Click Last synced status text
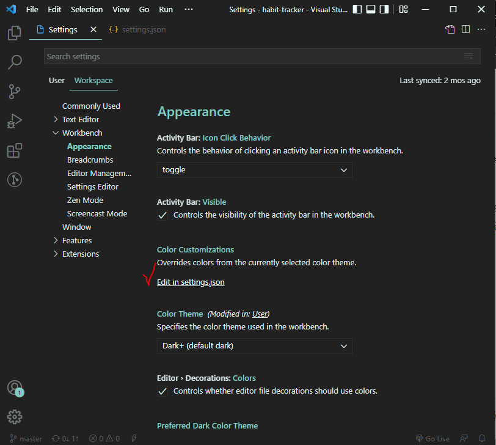The image size is (496, 445). [x=440, y=81]
